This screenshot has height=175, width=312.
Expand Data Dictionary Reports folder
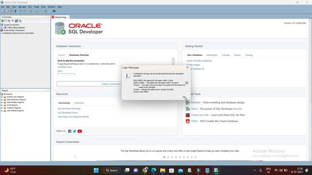pyautogui.click(x=2, y=100)
